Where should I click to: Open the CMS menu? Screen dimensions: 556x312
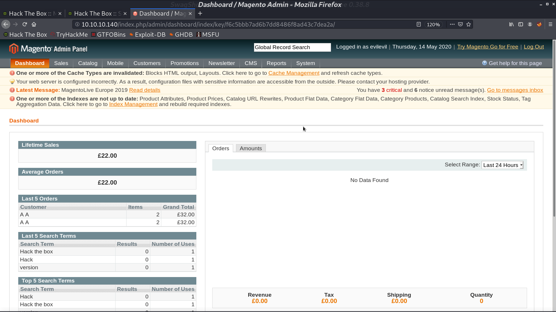[251, 63]
